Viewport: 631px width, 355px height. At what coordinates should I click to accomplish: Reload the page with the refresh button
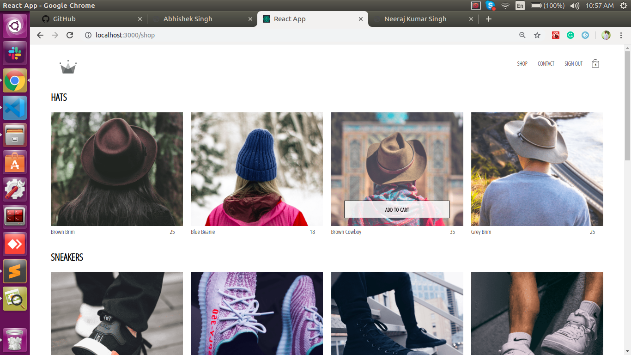70,35
